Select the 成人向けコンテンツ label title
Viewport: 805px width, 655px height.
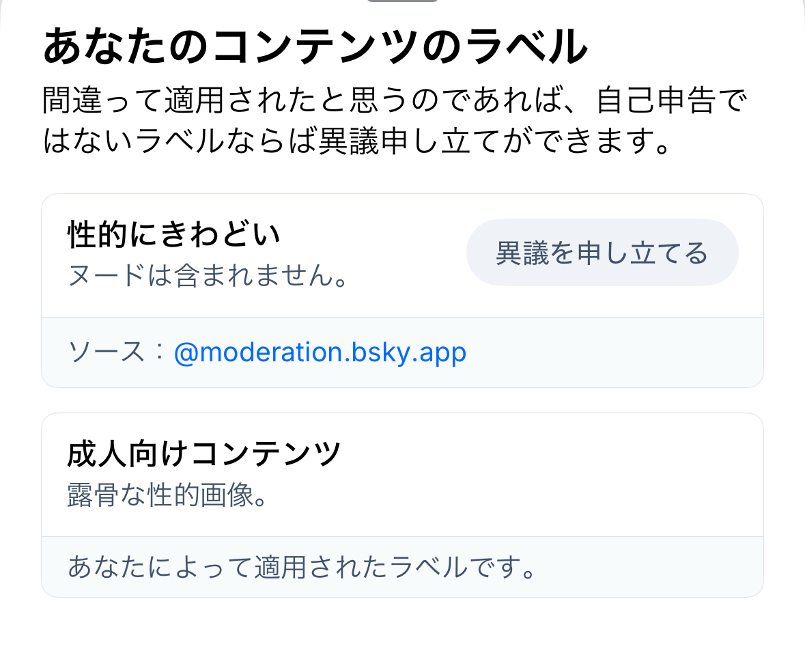[204, 454]
